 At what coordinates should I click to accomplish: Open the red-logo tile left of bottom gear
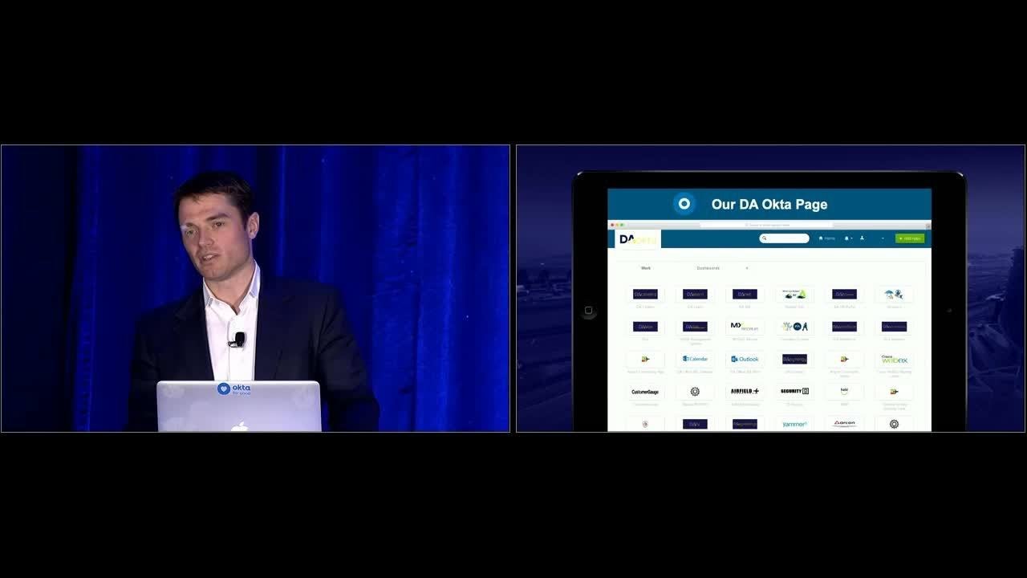click(x=844, y=424)
